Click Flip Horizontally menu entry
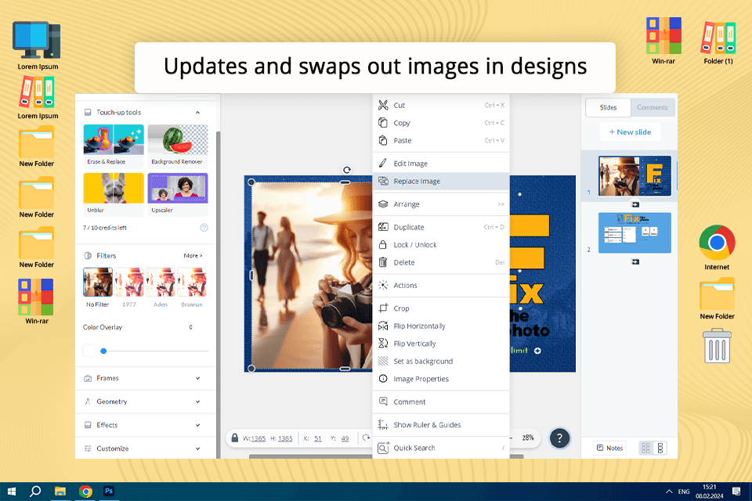Screen dimensions: 752x501 click(x=441, y=326)
